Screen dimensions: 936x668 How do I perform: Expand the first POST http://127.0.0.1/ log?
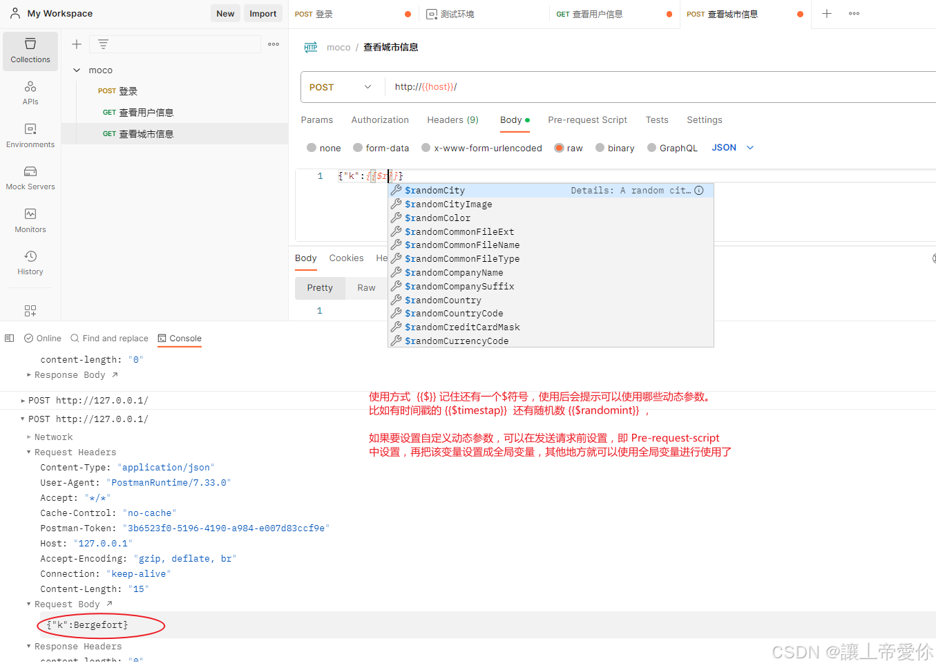(x=23, y=401)
